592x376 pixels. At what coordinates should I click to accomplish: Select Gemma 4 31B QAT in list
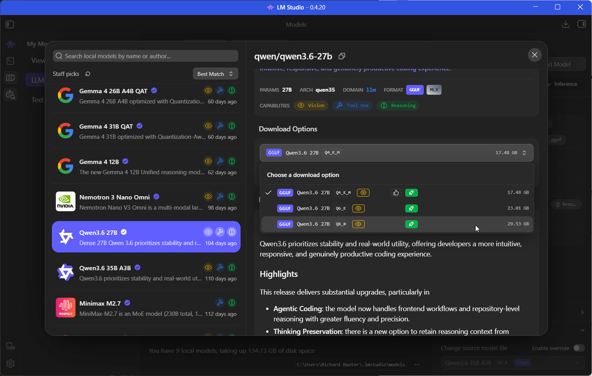click(x=146, y=131)
